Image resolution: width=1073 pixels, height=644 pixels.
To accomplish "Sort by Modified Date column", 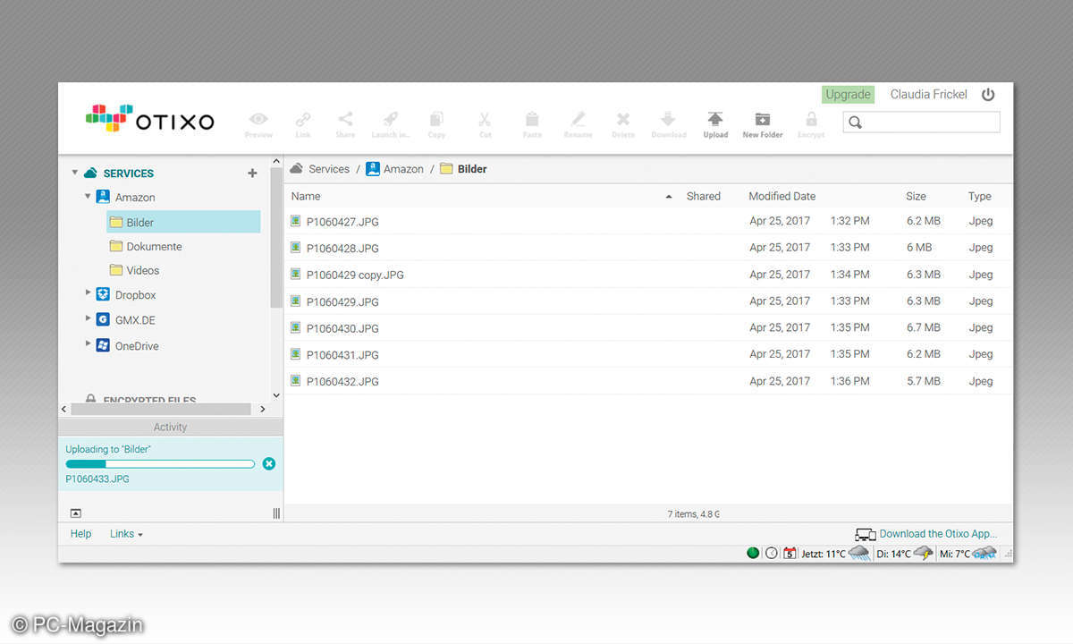I will click(x=782, y=196).
